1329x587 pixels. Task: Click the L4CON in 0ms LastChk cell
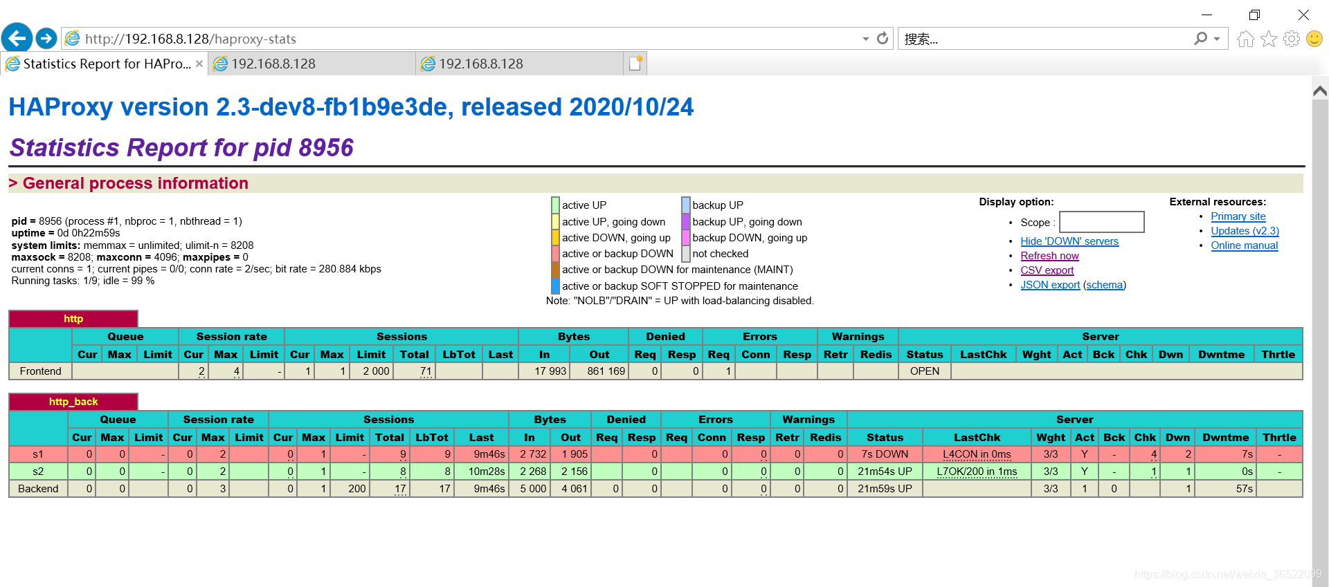pyautogui.click(x=977, y=454)
